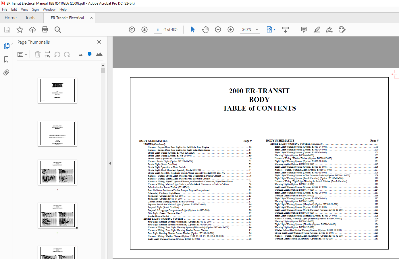Select the ER Transit Electrical document tab
Image resolution: width=399 pixels, height=259 pixels.
point(69,18)
